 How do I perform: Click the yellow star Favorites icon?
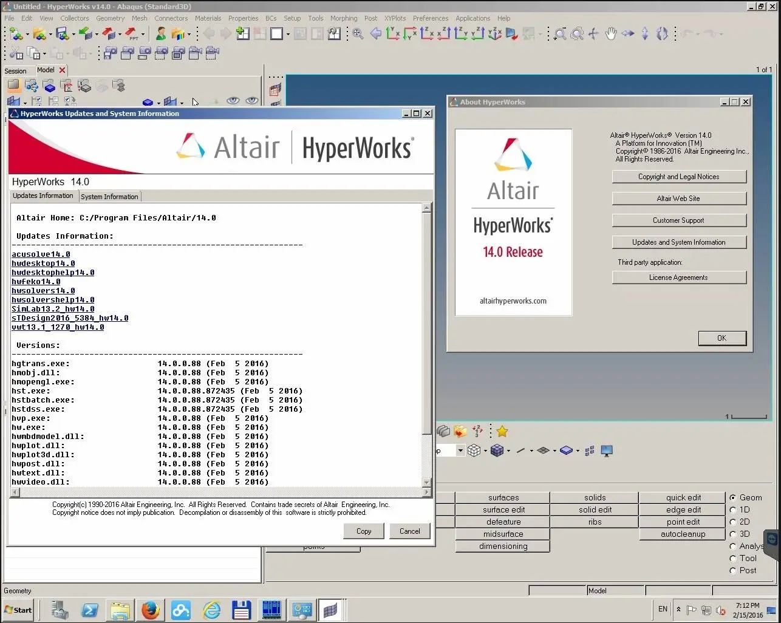click(502, 432)
